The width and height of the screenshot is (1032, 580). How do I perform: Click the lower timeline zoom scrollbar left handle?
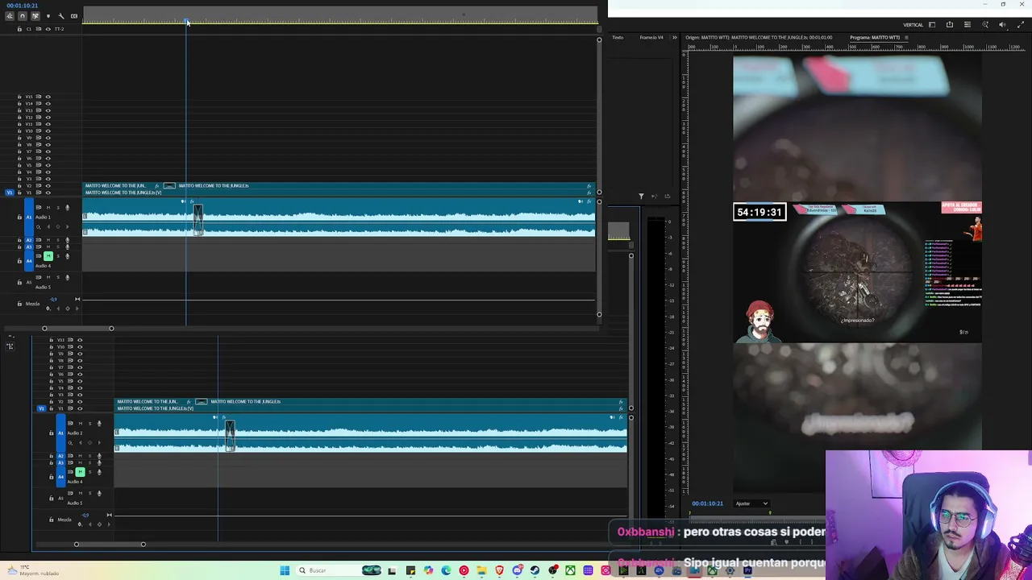pyautogui.click(x=77, y=545)
